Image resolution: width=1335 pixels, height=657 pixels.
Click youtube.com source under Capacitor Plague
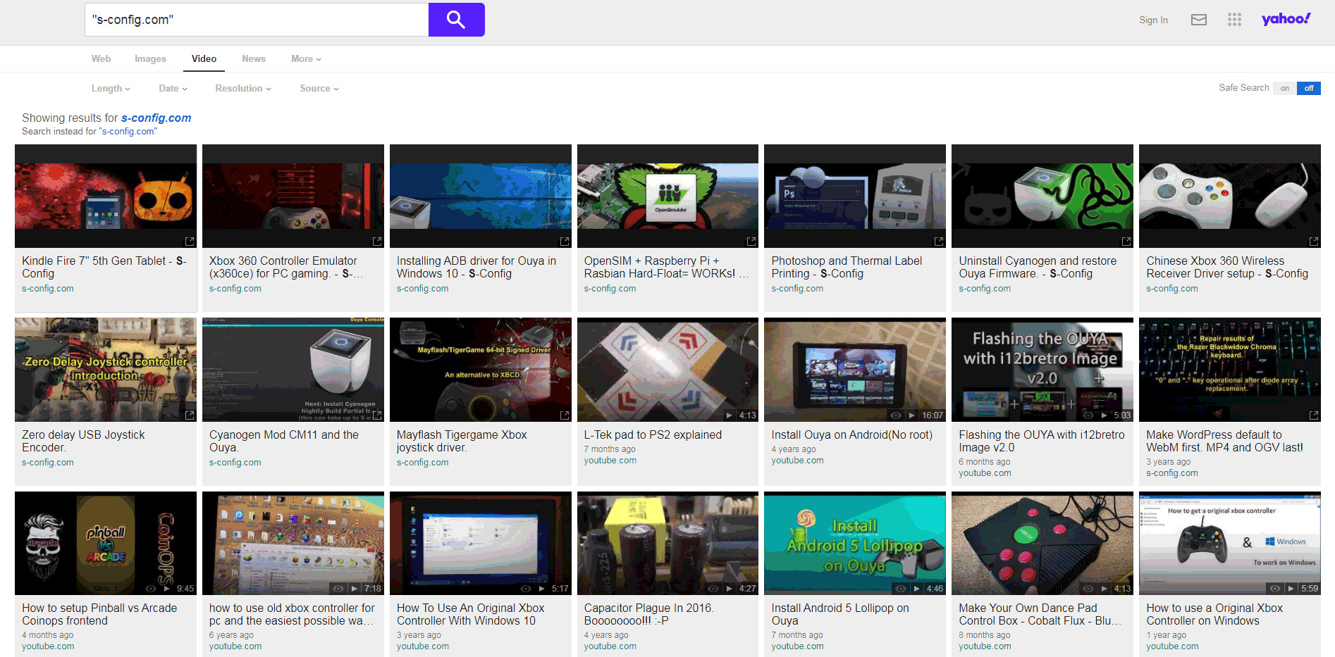[x=610, y=646]
